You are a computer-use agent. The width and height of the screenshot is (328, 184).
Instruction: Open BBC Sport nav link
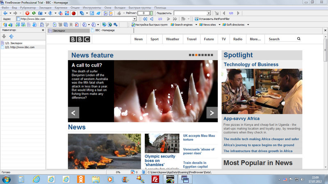tap(155, 39)
